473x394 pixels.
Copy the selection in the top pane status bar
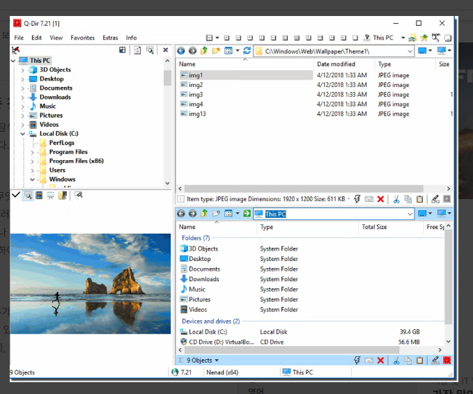408,199
